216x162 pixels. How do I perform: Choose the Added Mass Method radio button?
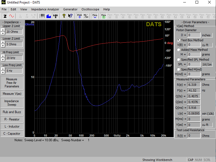point(178,49)
